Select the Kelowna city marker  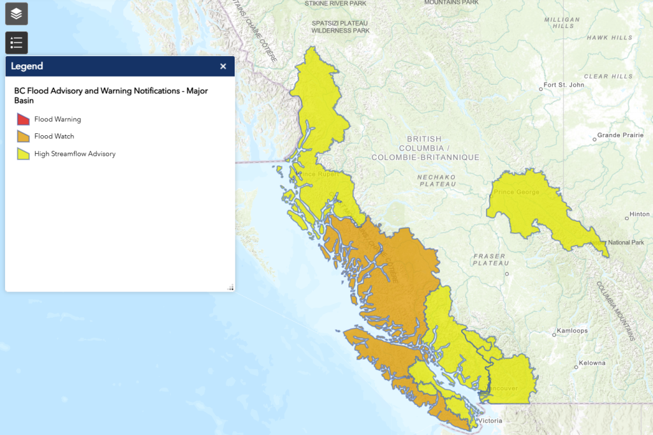(x=575, y=365)
